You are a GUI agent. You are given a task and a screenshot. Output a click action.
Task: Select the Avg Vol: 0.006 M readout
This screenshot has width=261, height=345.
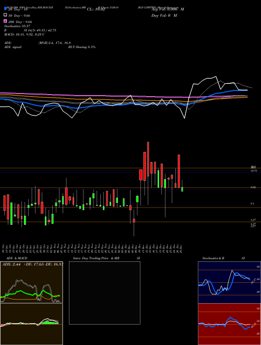[x=168, y=9]
